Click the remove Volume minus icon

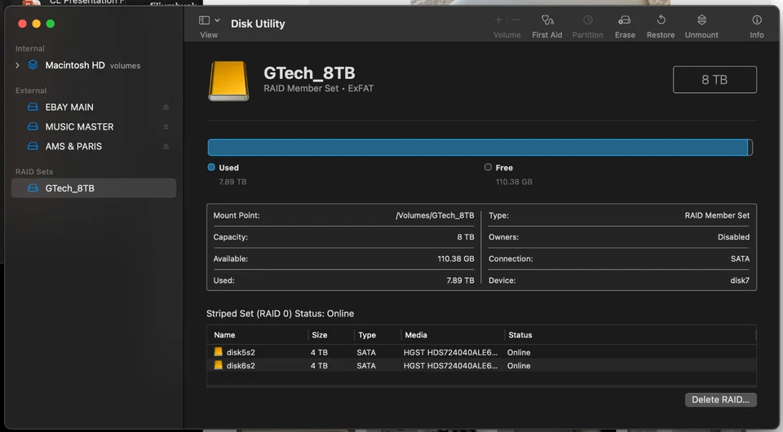[516, 20]
